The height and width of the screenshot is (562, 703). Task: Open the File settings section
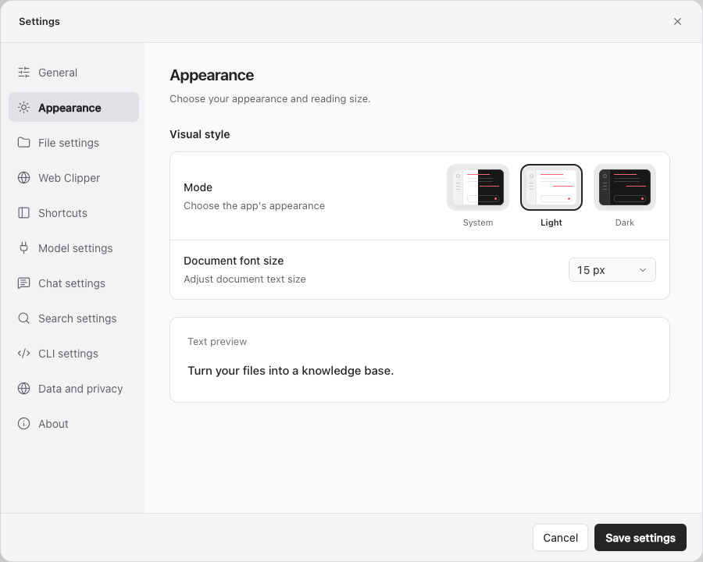74,143
